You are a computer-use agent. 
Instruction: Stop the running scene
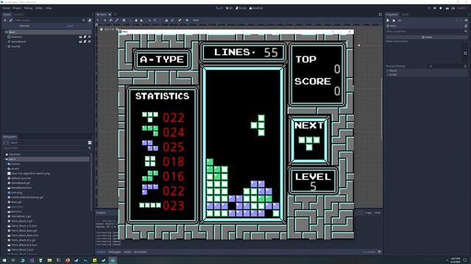[441, 8]
